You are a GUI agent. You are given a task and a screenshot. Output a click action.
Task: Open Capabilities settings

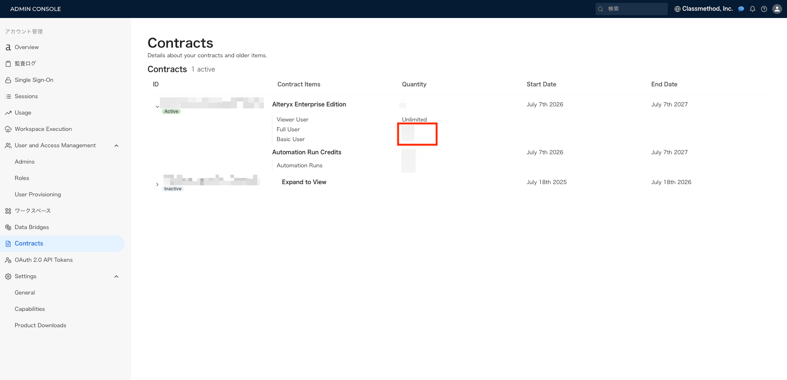[30, 309]
